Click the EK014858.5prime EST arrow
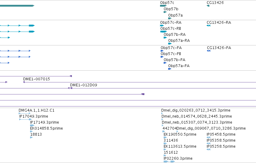Viewport: 256px width, 163px height. 31,131
